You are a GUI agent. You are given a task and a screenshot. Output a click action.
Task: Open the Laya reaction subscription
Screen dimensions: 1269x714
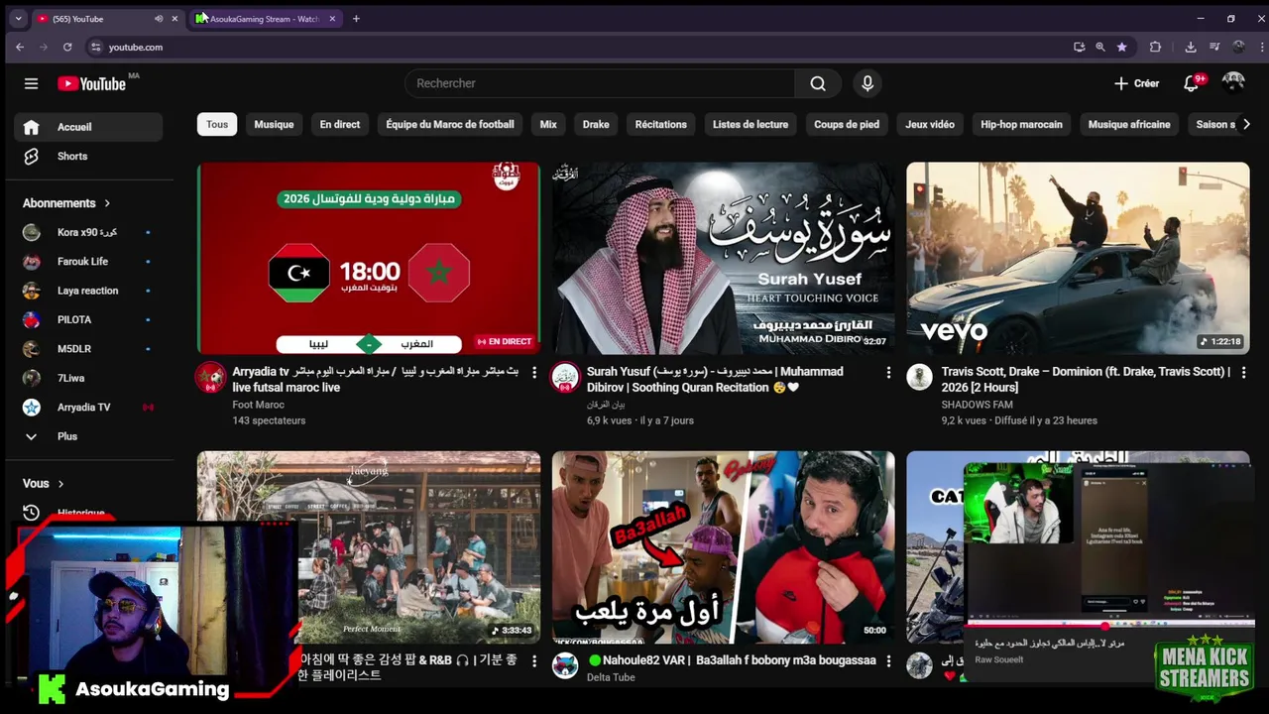tap(88, 291)
